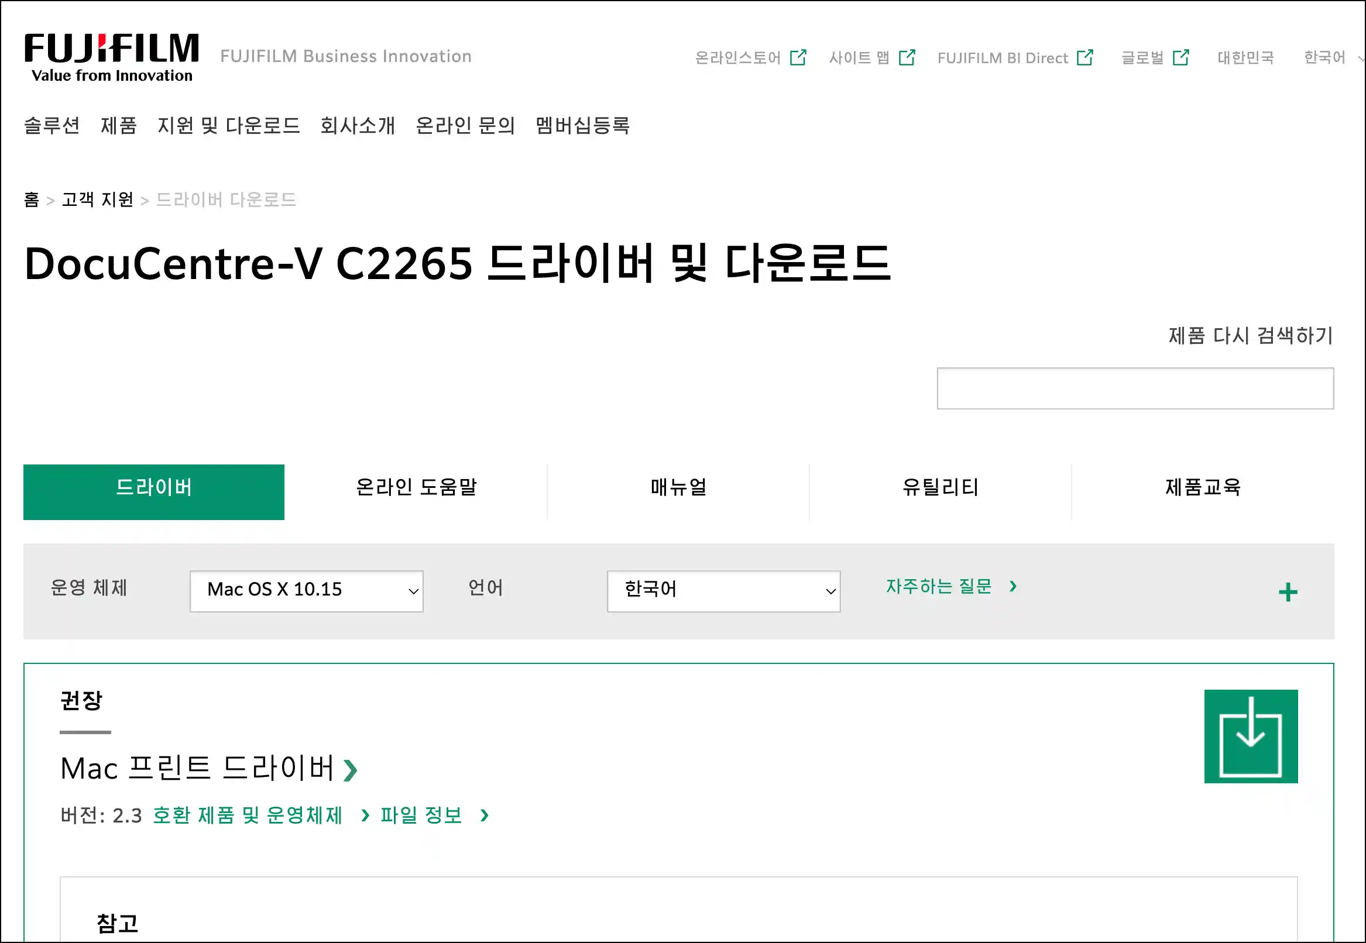Click the 버전: 2.3 text
1366x943 pixels.
pyautogui.click(x=101, y=815)
